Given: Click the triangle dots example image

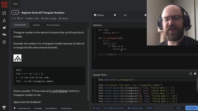Looking at the screenshot, I should tap(17, 58).
